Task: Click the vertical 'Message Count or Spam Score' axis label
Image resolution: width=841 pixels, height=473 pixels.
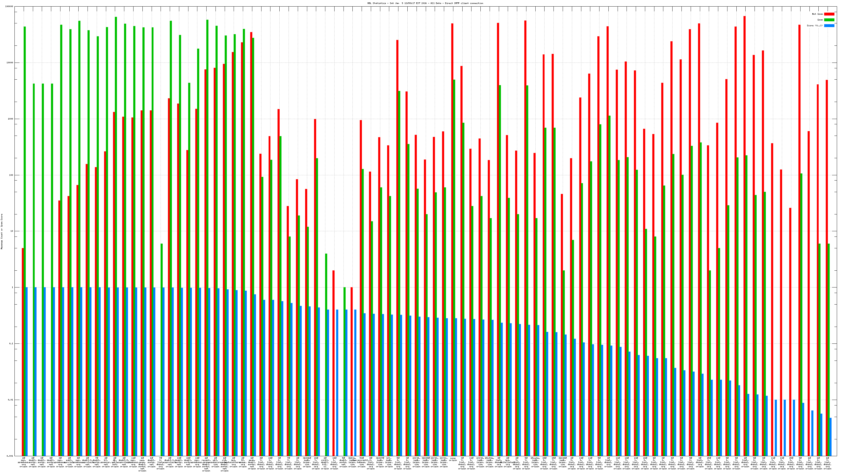Action: coord(2,232)
